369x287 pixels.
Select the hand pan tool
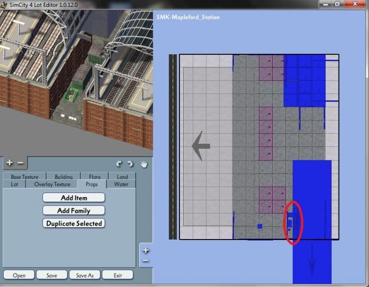point(144,164)
